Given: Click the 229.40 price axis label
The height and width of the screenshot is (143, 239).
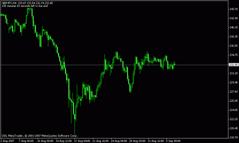Looking at the screenshot, I should [234, 82].
